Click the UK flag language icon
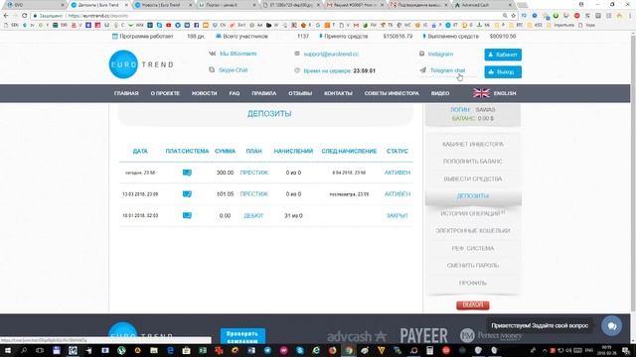This screenshot has height=357, width=636. (x=481, y=93)
